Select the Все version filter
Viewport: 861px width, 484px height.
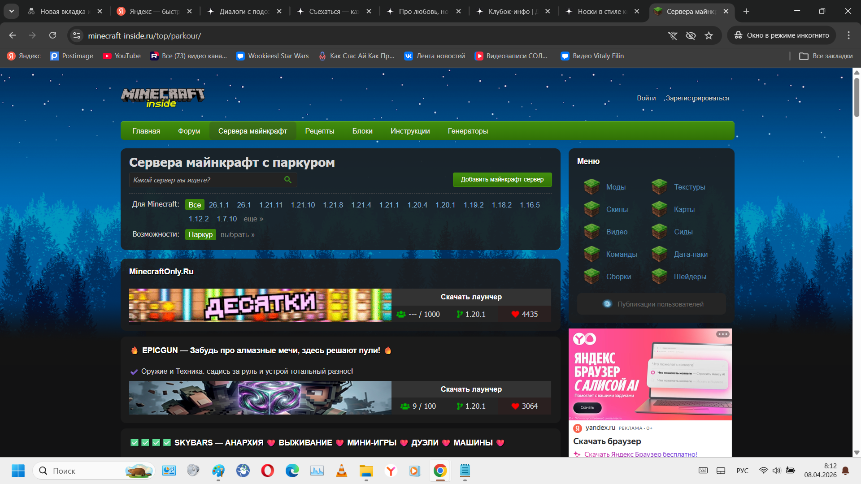pyautogui.click(x=195, y=205)
